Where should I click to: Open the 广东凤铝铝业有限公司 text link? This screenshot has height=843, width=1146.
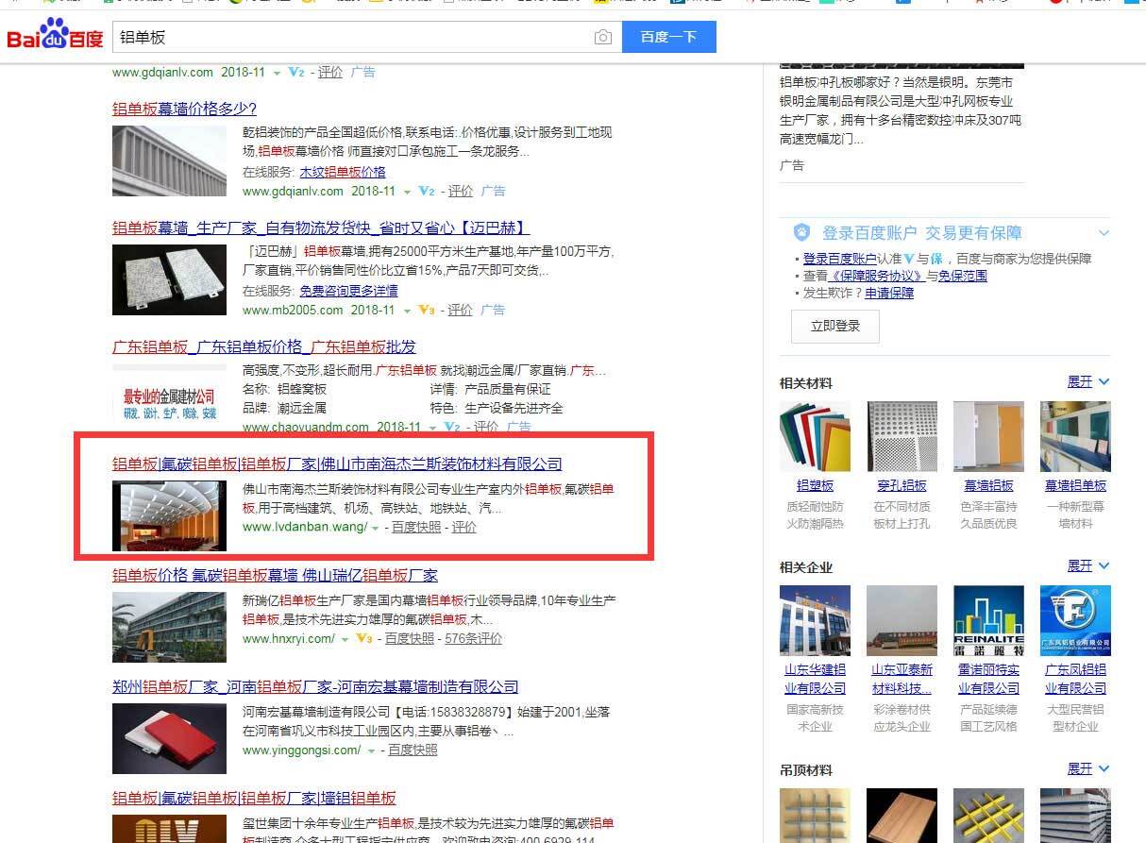click(1075, 679)
